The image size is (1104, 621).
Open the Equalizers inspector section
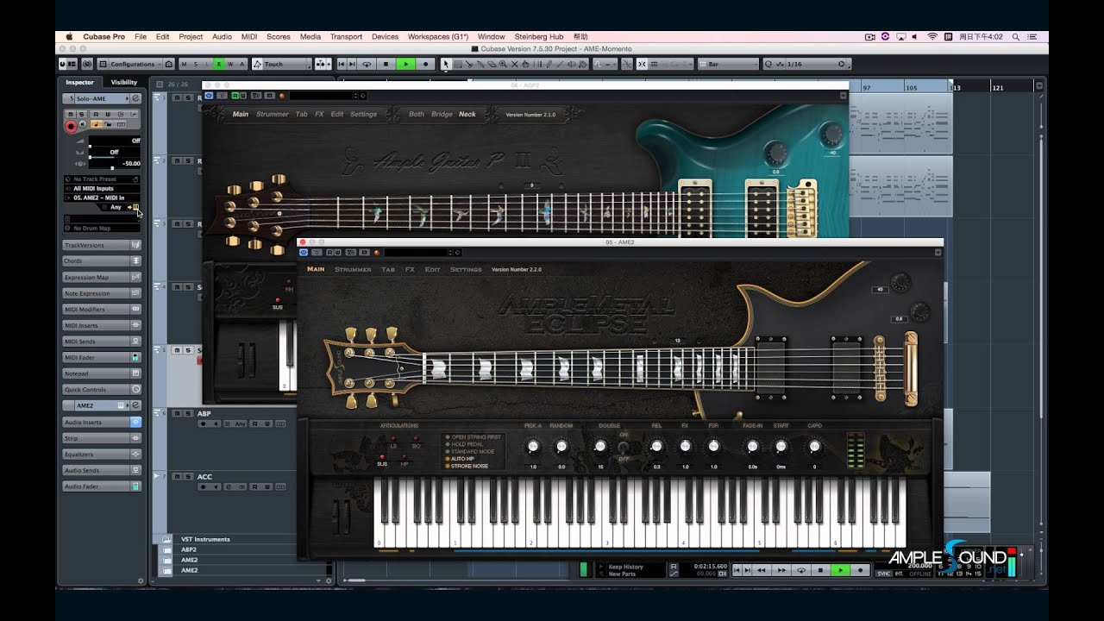(x=101, y=455)
